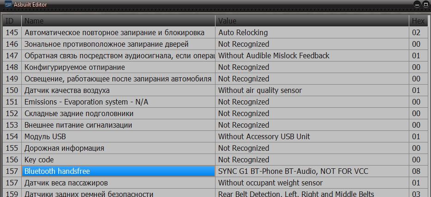Edit hex value 02 for row 145
This screenshot has height=197, width=431.
[x=416, y=32]
